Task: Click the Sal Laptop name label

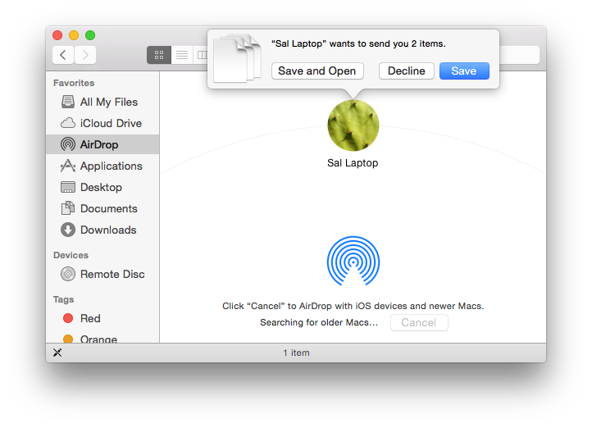Action: tap(353, 163)
